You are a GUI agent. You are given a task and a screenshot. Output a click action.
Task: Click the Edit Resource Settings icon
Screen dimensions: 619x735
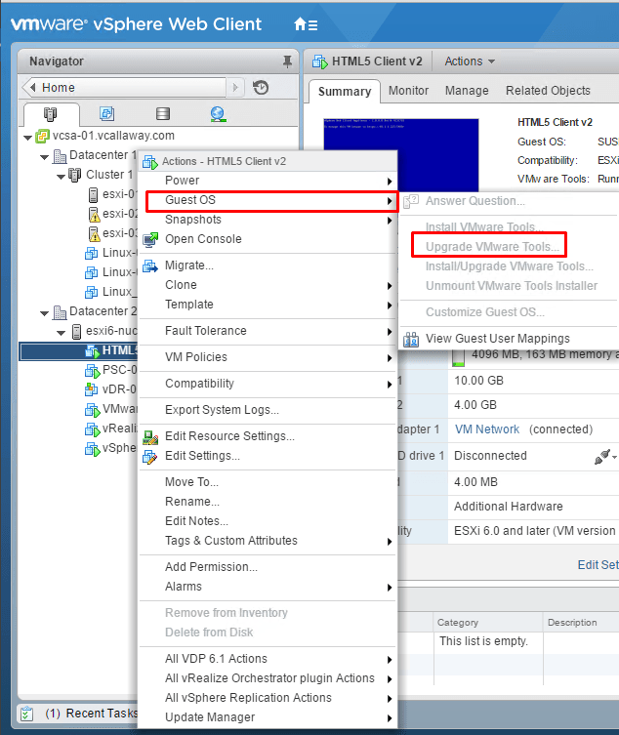pyautogui.click(x=150, y=436)
